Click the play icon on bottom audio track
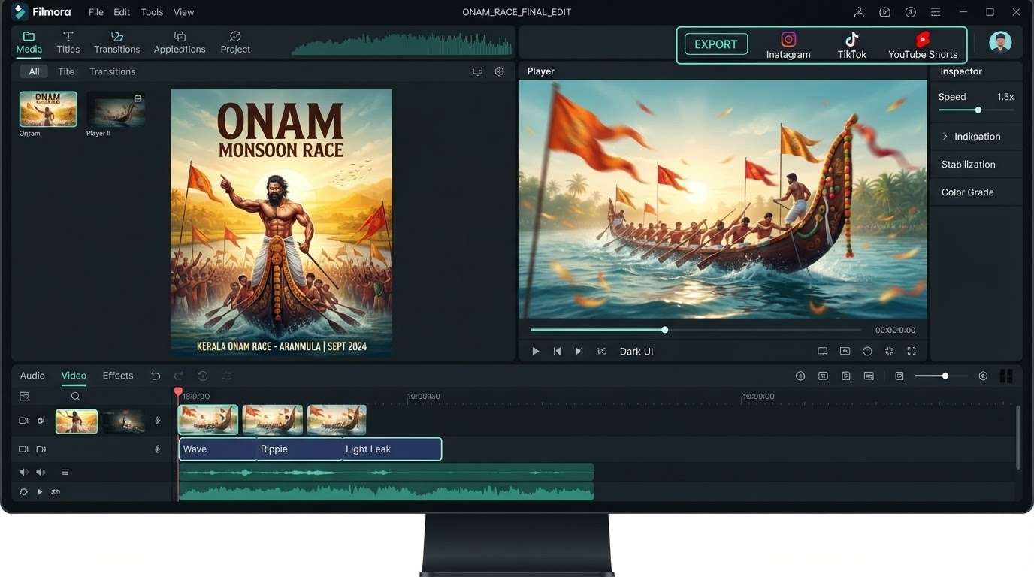The image size is (1034, 577). pyautogui.click(x=40, y=492)
